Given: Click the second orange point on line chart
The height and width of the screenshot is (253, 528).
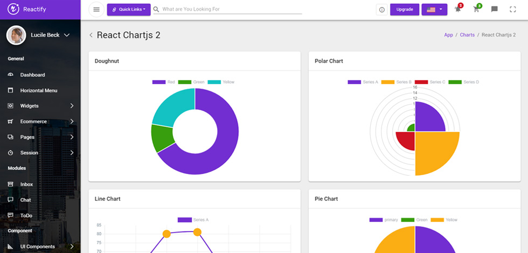Looking at the screenshot, I should [x=197, y=232].
